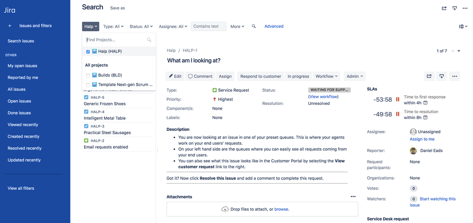
Task: Click HALP-5 issue type icon
Action: [86, 97]
